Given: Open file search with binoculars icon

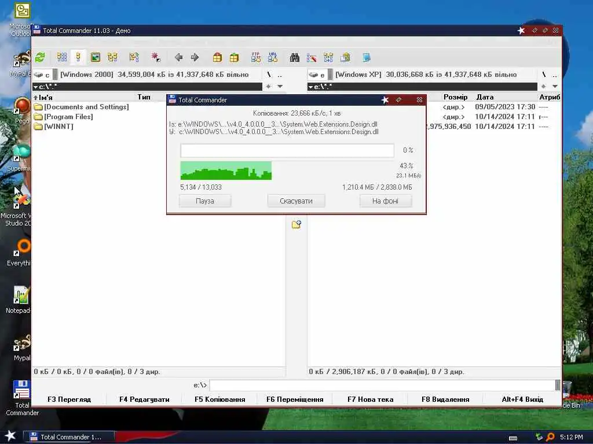Looking at the screenshot, I should coord(295,57).
